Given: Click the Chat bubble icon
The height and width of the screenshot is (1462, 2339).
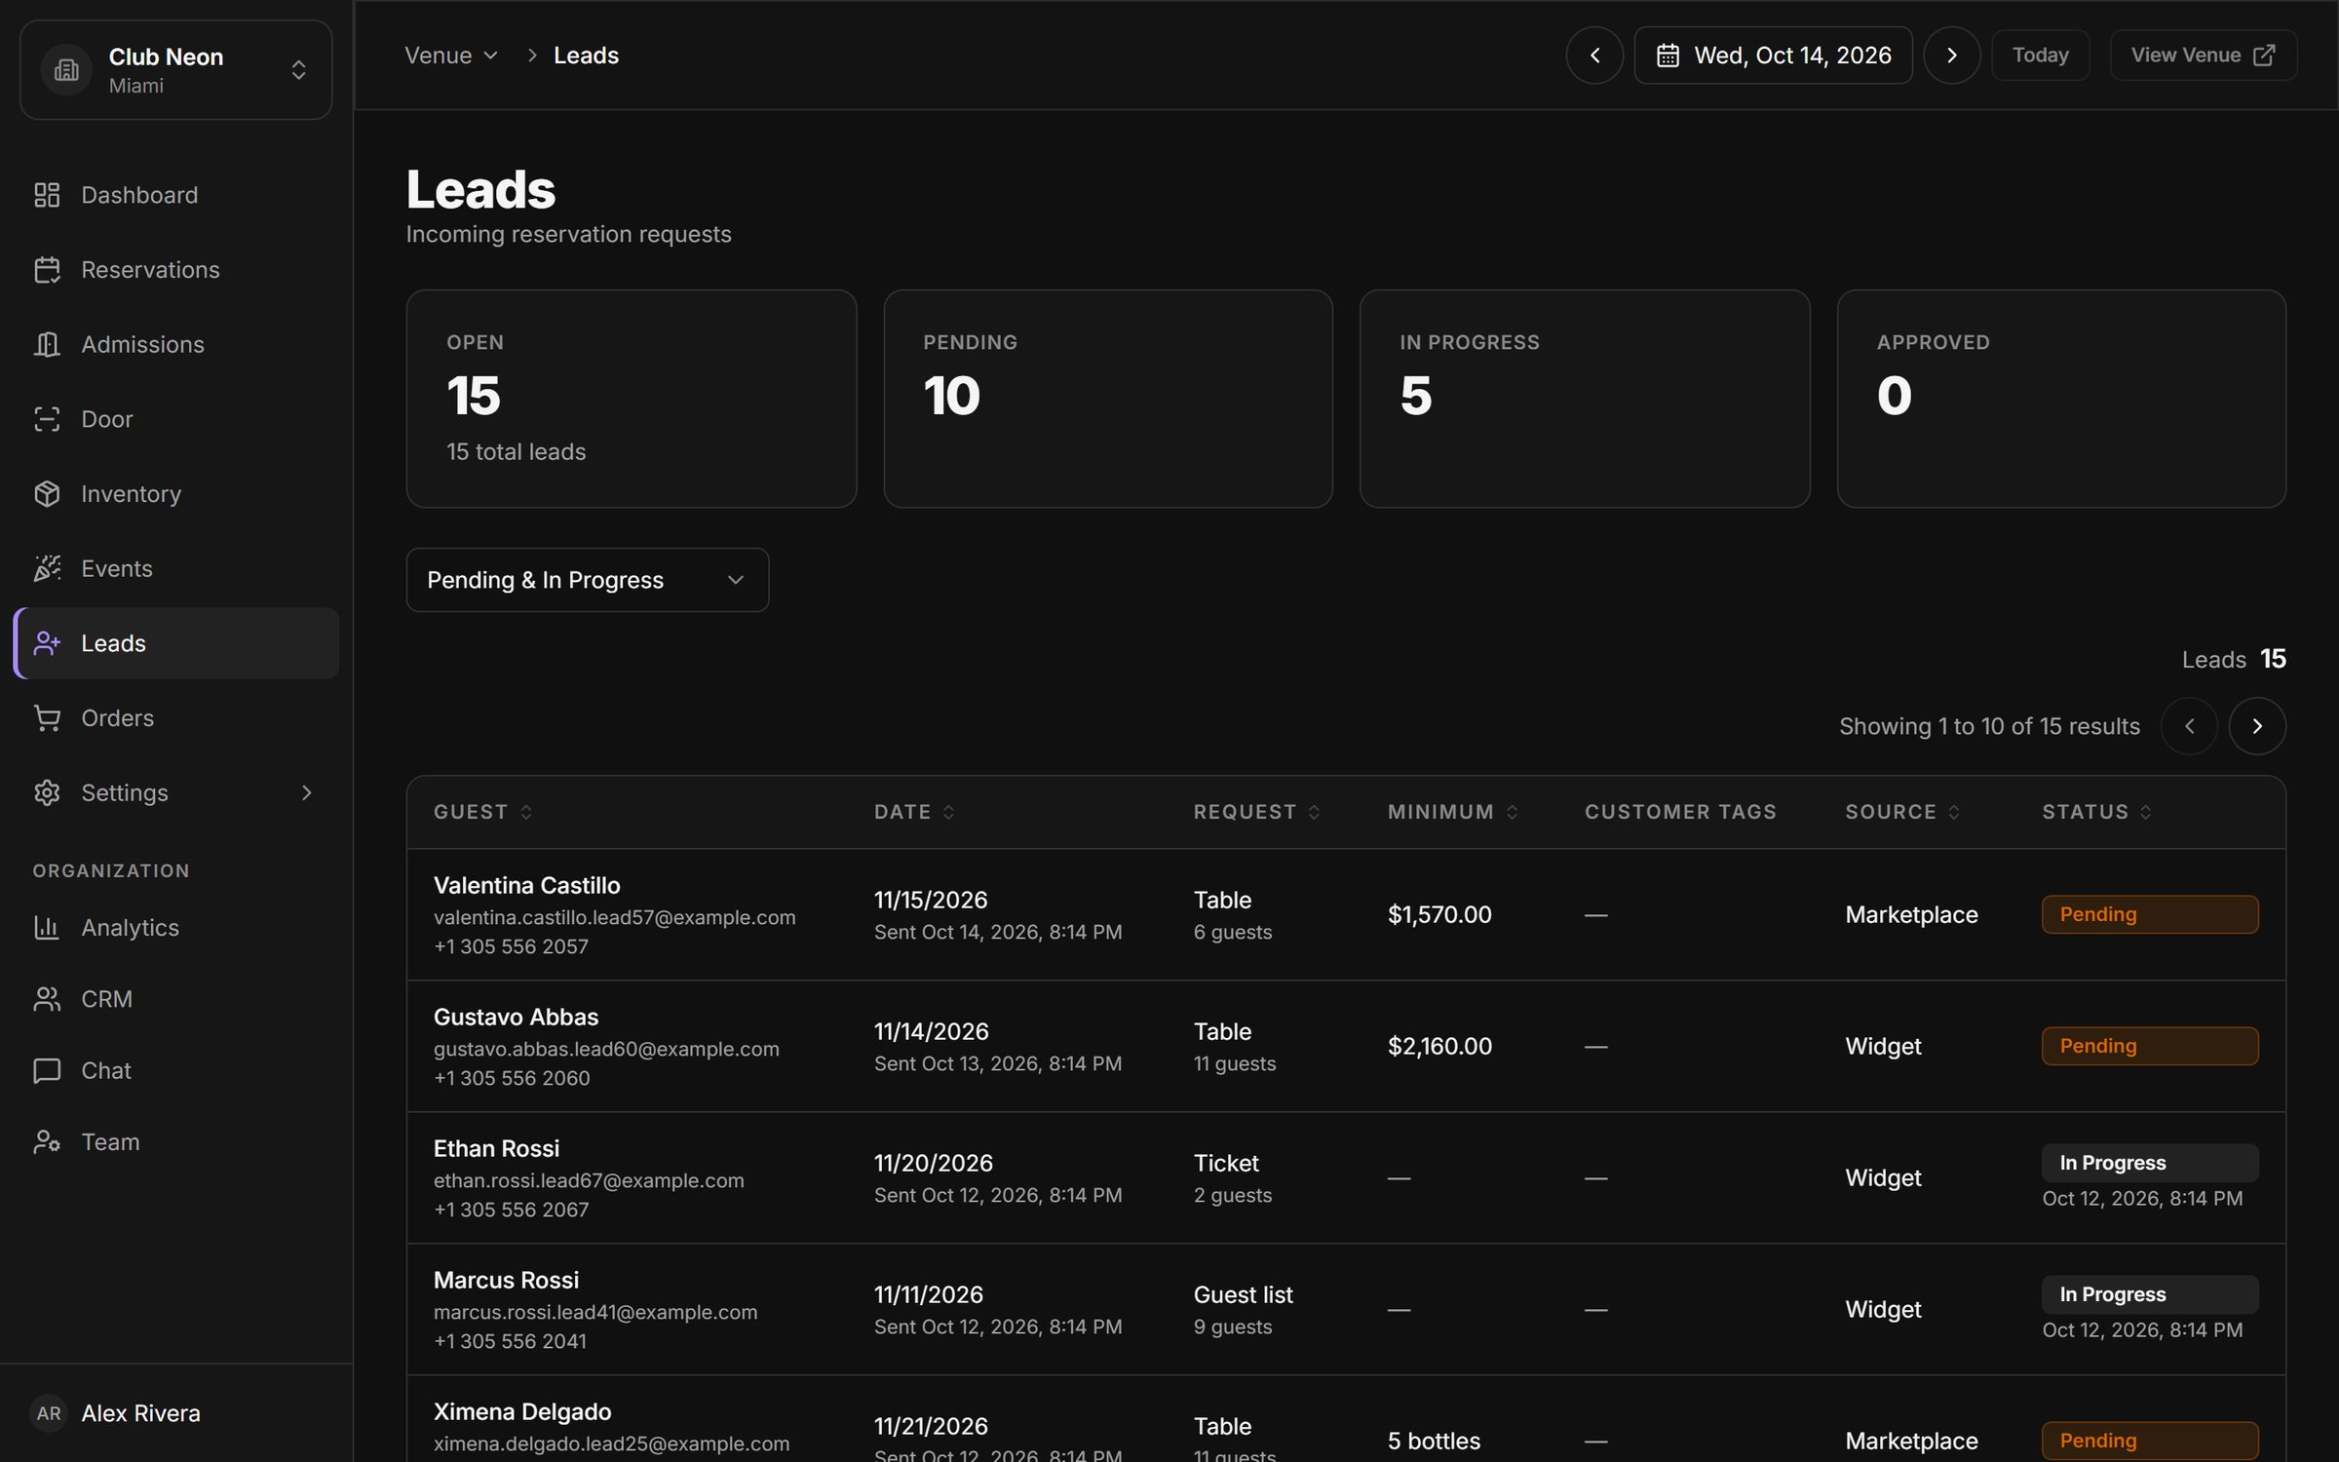Looking at the screenshot, I should [x=47, y=1070].
